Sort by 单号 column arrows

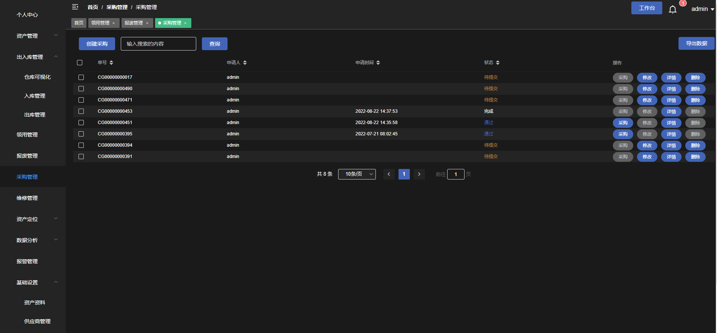[111, 63]
